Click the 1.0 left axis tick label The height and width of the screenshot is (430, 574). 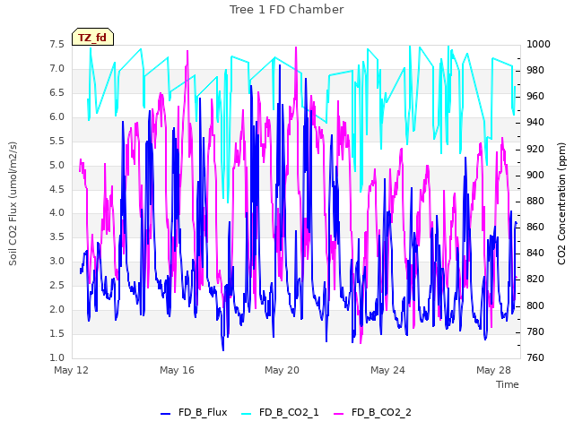coord(57,357)
